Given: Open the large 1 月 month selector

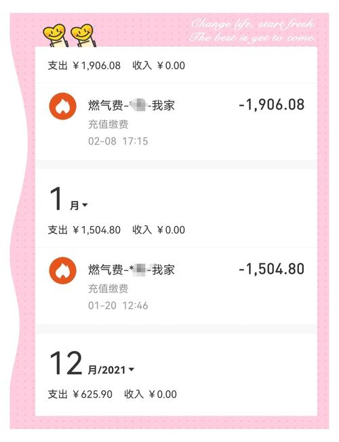Looking at the screenshot, I should (x=68, y=199).
